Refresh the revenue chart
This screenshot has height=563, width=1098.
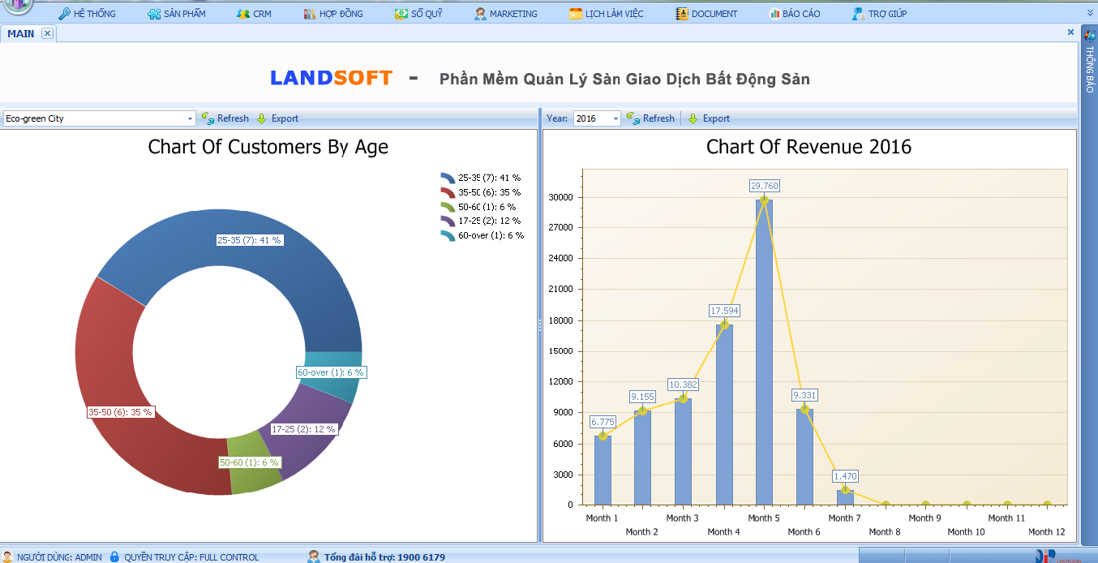point(650,118)
